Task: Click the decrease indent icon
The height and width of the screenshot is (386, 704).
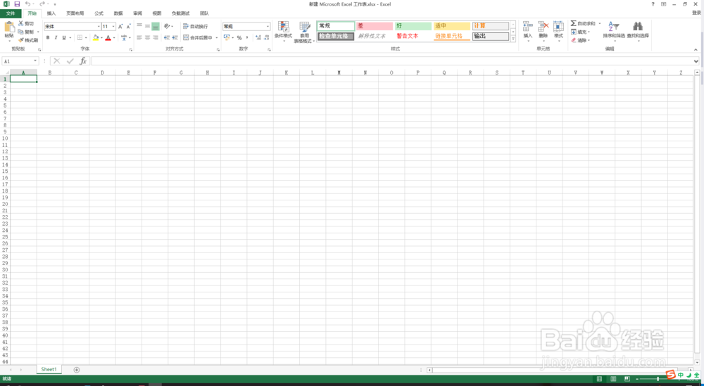Action: click(167, 38)
